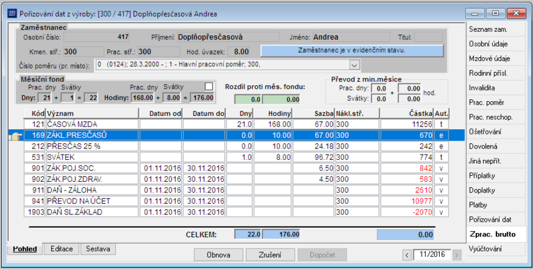Click the CELKEM amount total 0.00
This screenshot has height=269, width=533.
click(405, 234)
